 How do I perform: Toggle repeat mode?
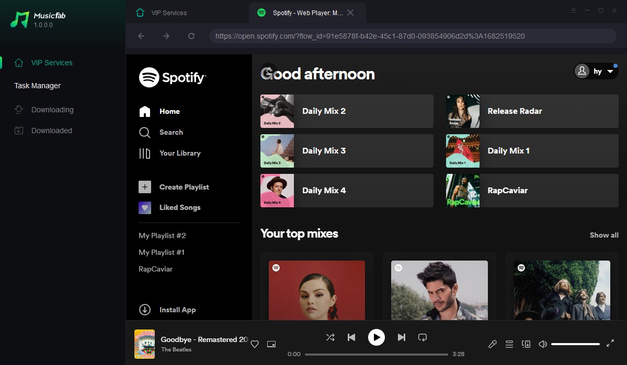click(x=422, y=337)
